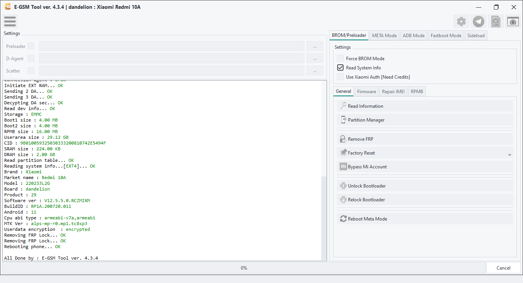Click Unlock Bootloader android icon
Image resolution: width=523 pixels, height=283 pixels.
coord(343,186)
